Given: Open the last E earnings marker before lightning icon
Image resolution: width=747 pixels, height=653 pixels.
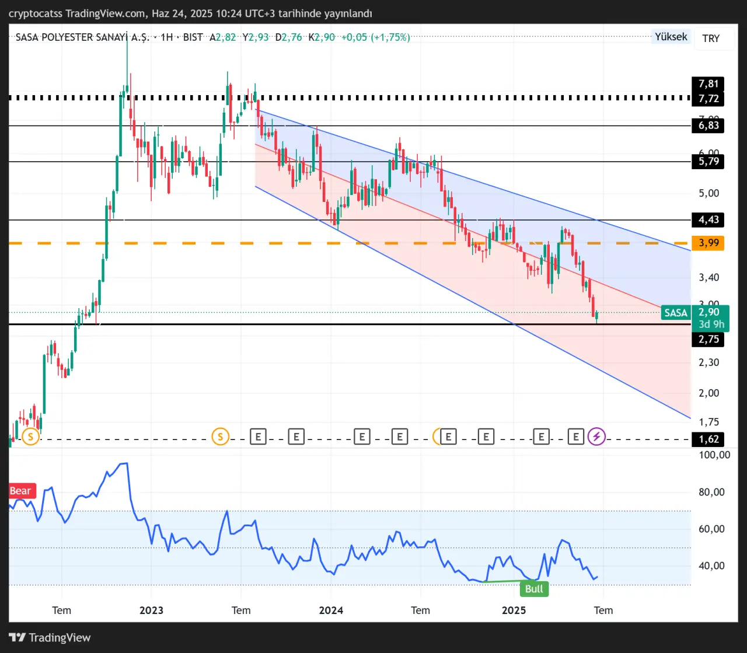Looking at the screenshot, I should point(576,436).
